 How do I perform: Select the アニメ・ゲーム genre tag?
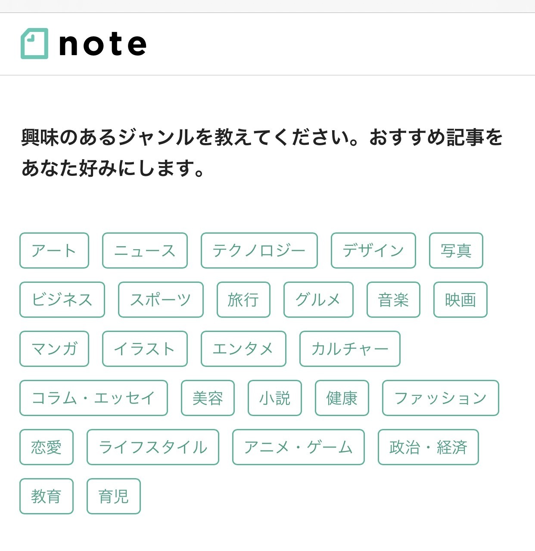299,447
